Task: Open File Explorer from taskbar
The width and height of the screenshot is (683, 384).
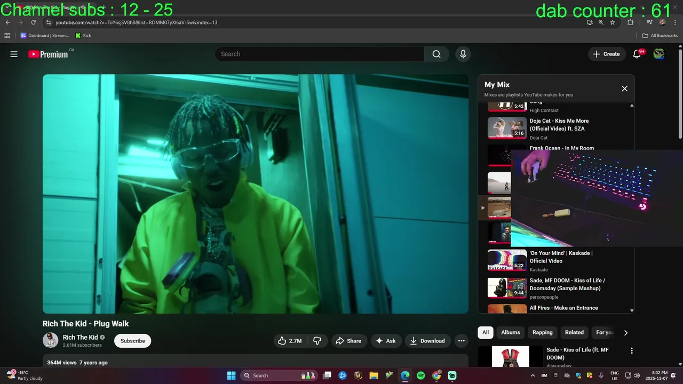Action: [x=374, y=375]
